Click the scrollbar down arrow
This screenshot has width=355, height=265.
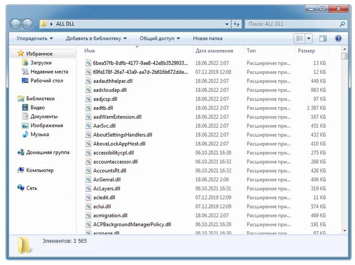(x=345, y=230)
